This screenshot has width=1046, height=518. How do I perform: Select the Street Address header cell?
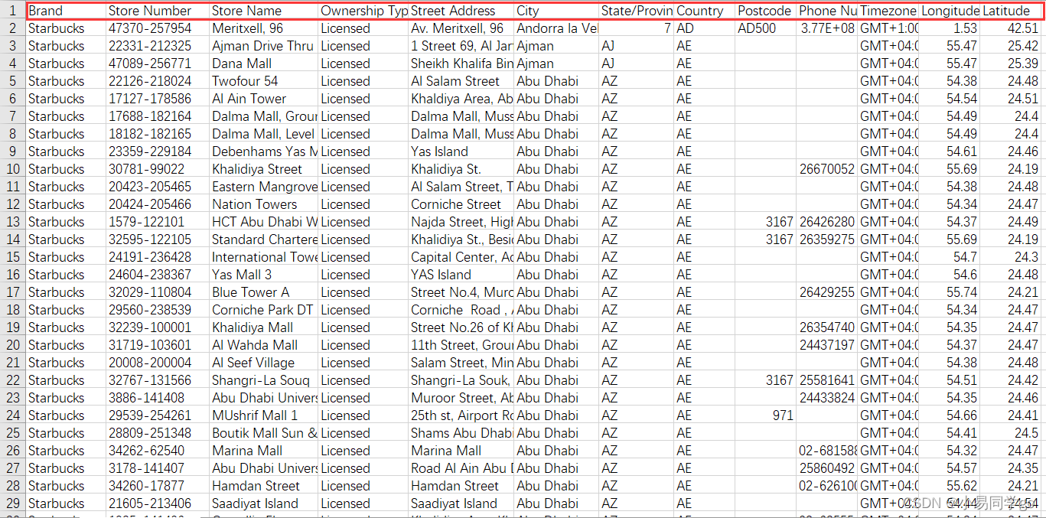point(461,11)
